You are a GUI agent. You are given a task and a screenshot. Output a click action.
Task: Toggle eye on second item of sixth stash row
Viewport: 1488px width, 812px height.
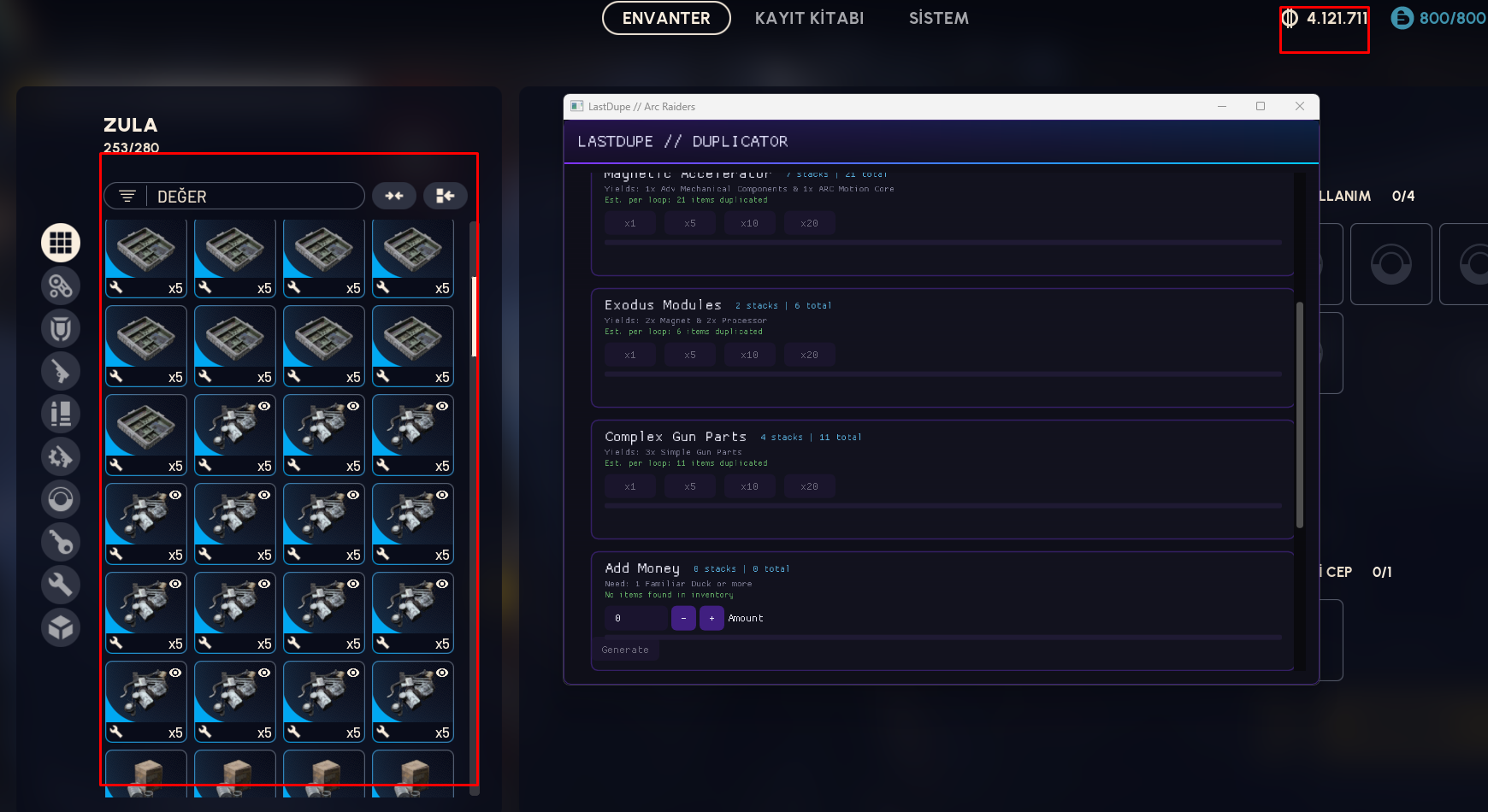tap(264, 673)
